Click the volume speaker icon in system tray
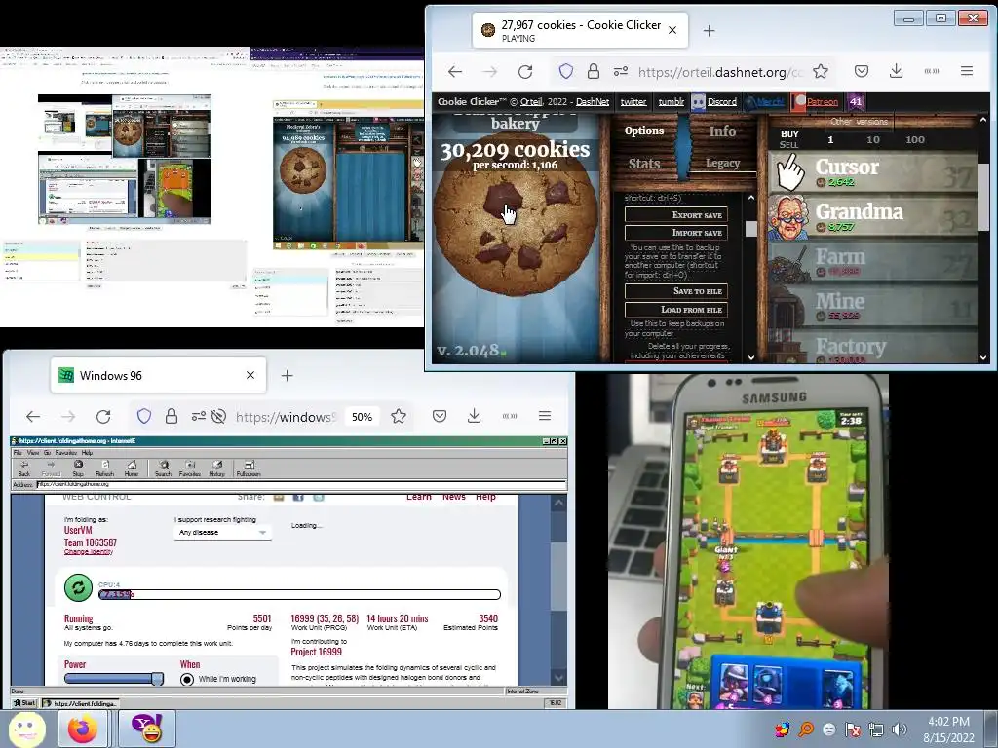Screen dimensions: 998x748 [x=899, y=729]
